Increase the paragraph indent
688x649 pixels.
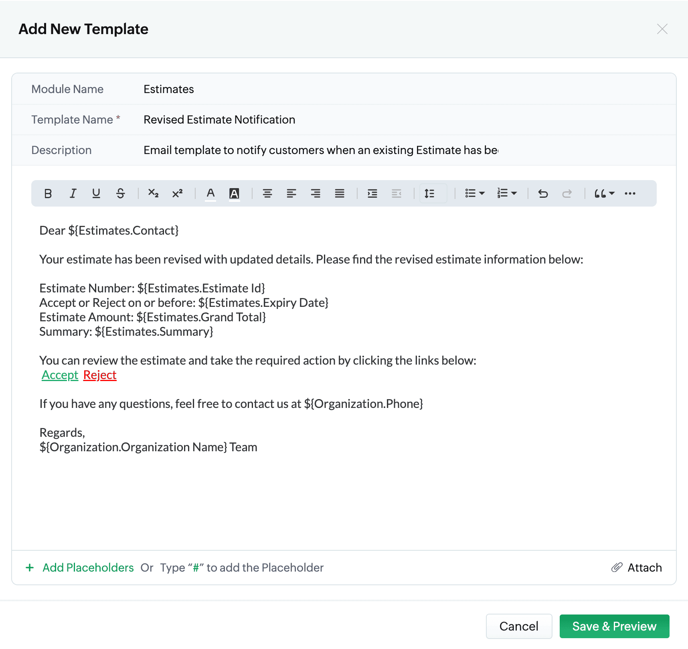pos(372,194)
